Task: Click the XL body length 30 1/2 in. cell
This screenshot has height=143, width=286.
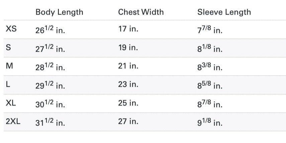Action: point(50,104)
